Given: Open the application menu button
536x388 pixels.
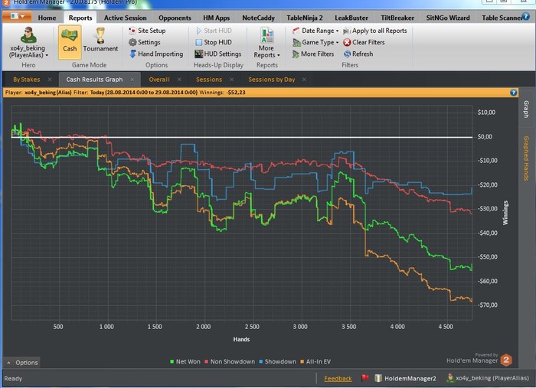Looking at the screenshot, I should coord(17,16).
